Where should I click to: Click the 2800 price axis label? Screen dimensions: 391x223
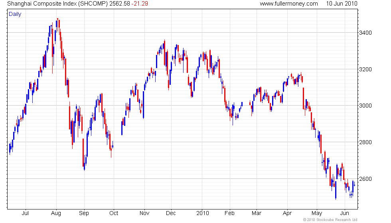[365, 143]
